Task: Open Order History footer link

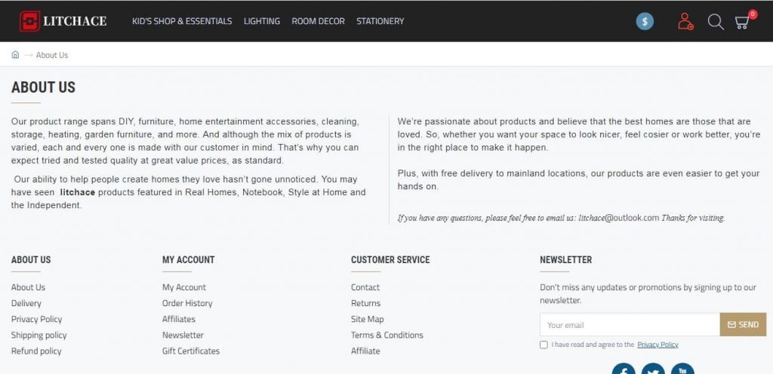Action: pos(187,303)
